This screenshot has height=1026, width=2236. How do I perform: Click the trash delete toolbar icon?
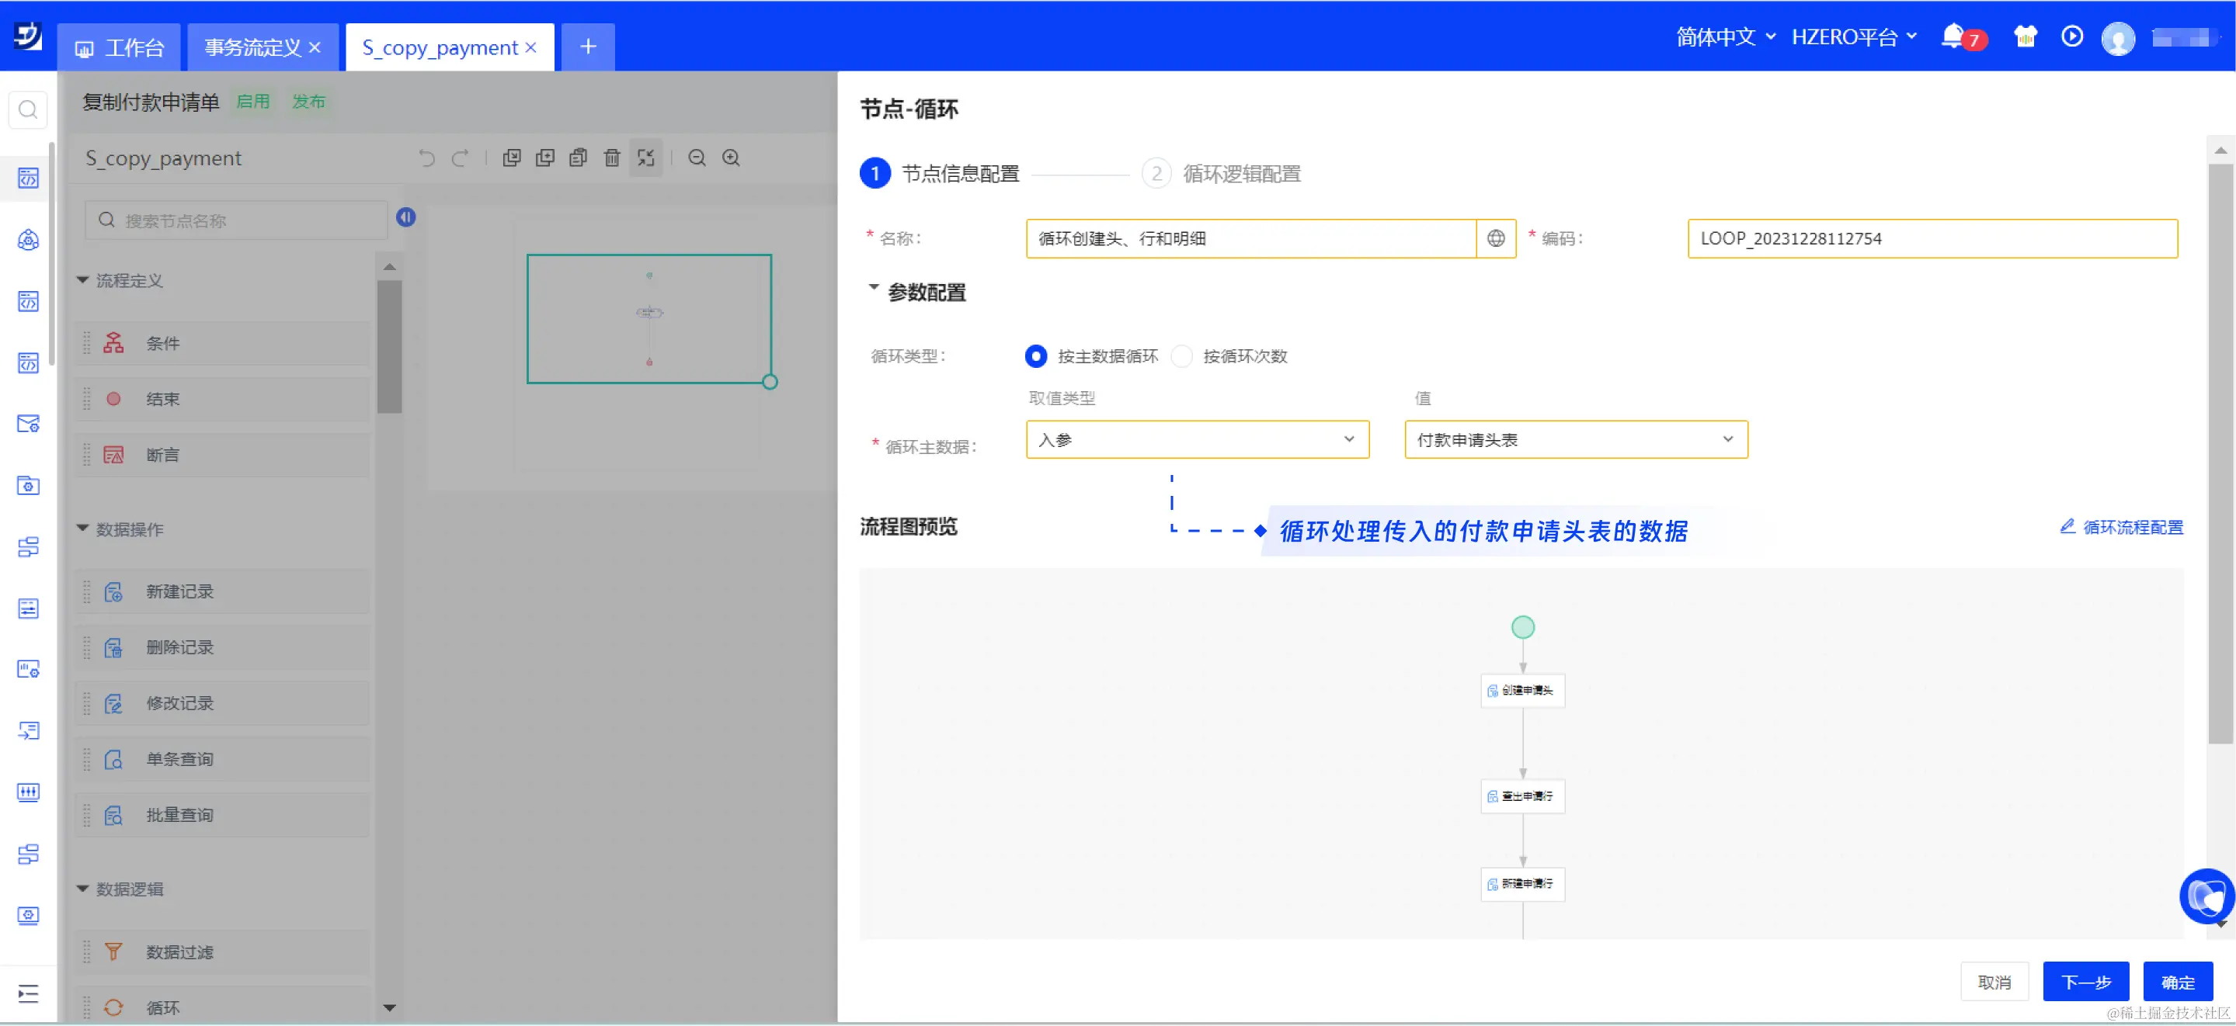click(612, 158)
